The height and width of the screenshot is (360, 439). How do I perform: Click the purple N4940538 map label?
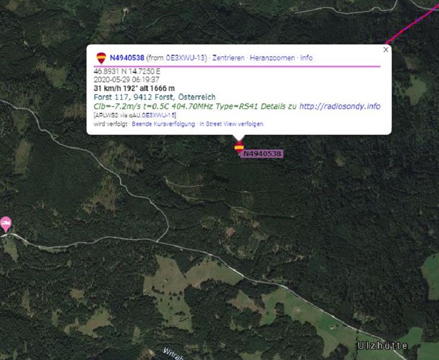(262, 154)
